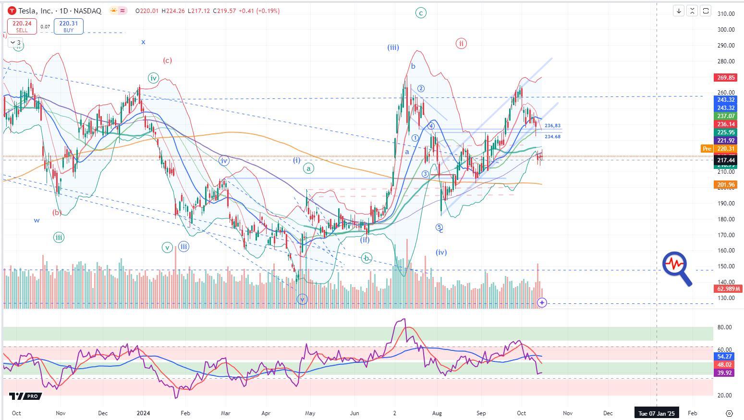
Task: Click the 236.14 red price label on the scale
Action: (x=726, y=124)
